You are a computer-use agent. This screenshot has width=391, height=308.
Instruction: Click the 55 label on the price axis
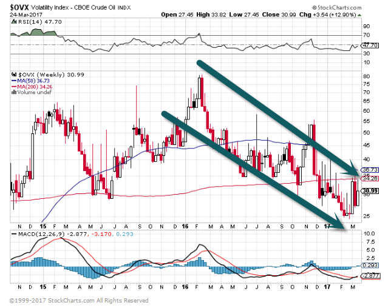pyautogui.click(x=367, y=121)
